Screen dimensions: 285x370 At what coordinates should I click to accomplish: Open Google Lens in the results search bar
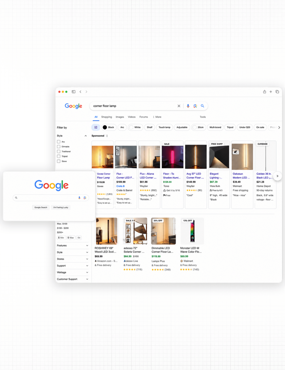coord(195,106)
